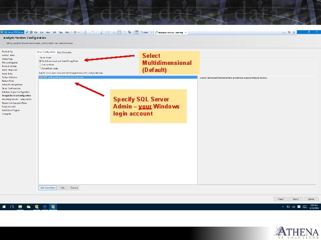Open the File menu in VMware toolbar

(36, 32)
